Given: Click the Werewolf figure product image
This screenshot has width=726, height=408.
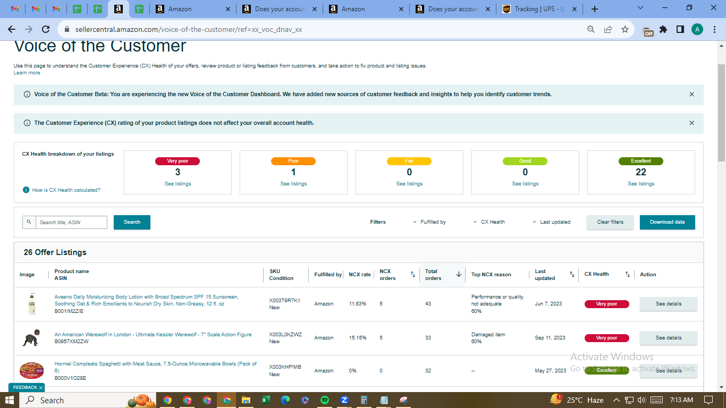Looking at the screenshot, I should (x=31, y=338).
